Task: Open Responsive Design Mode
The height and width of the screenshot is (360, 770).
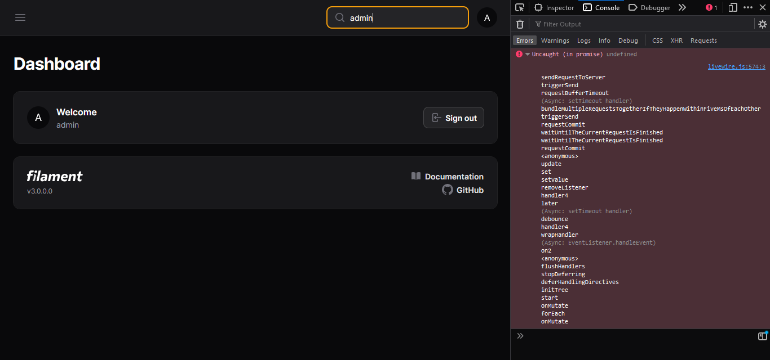Action: point(733,7)
